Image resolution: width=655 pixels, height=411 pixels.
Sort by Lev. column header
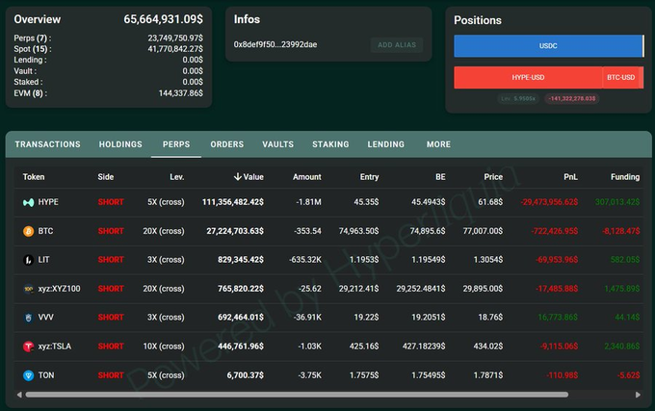176,177
